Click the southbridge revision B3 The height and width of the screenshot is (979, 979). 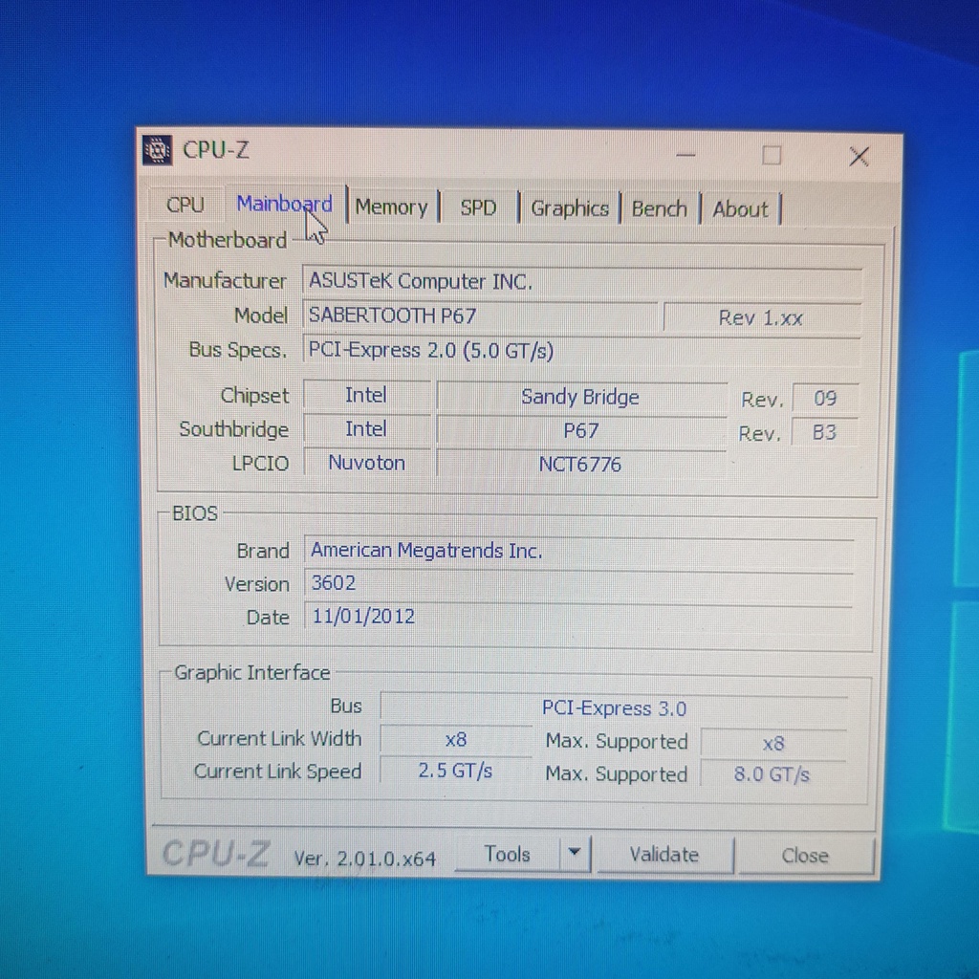[824, 432]
